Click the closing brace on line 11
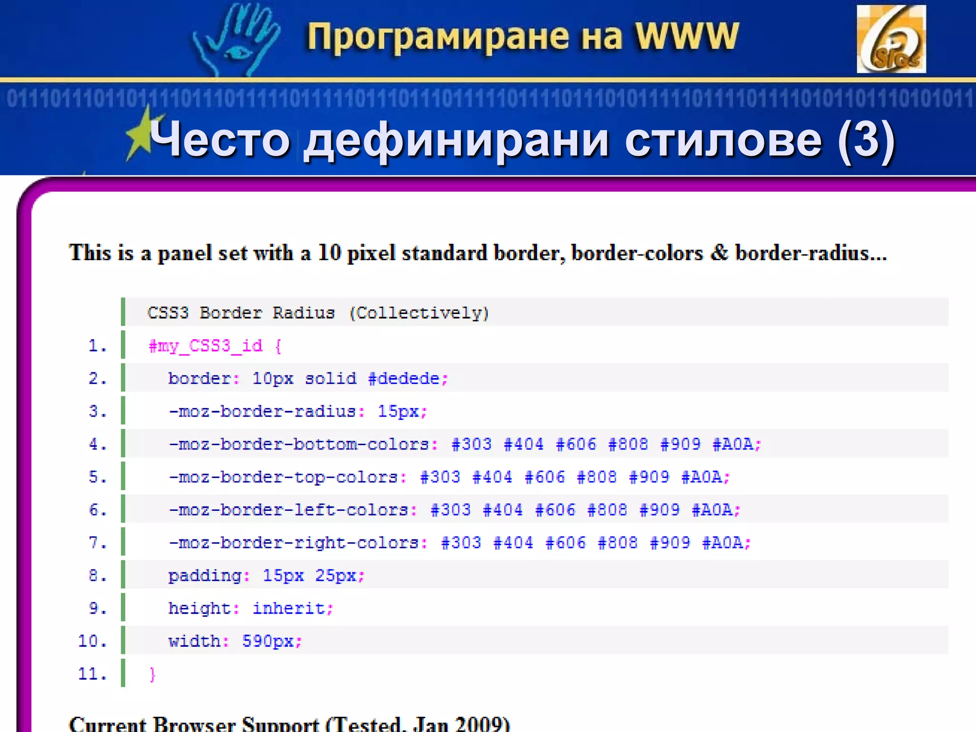Screen dimensions: 976x732 [152, 674]
